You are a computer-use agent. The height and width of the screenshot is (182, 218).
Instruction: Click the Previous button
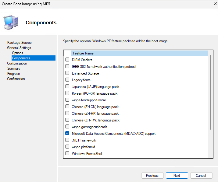tap(152, 176)
